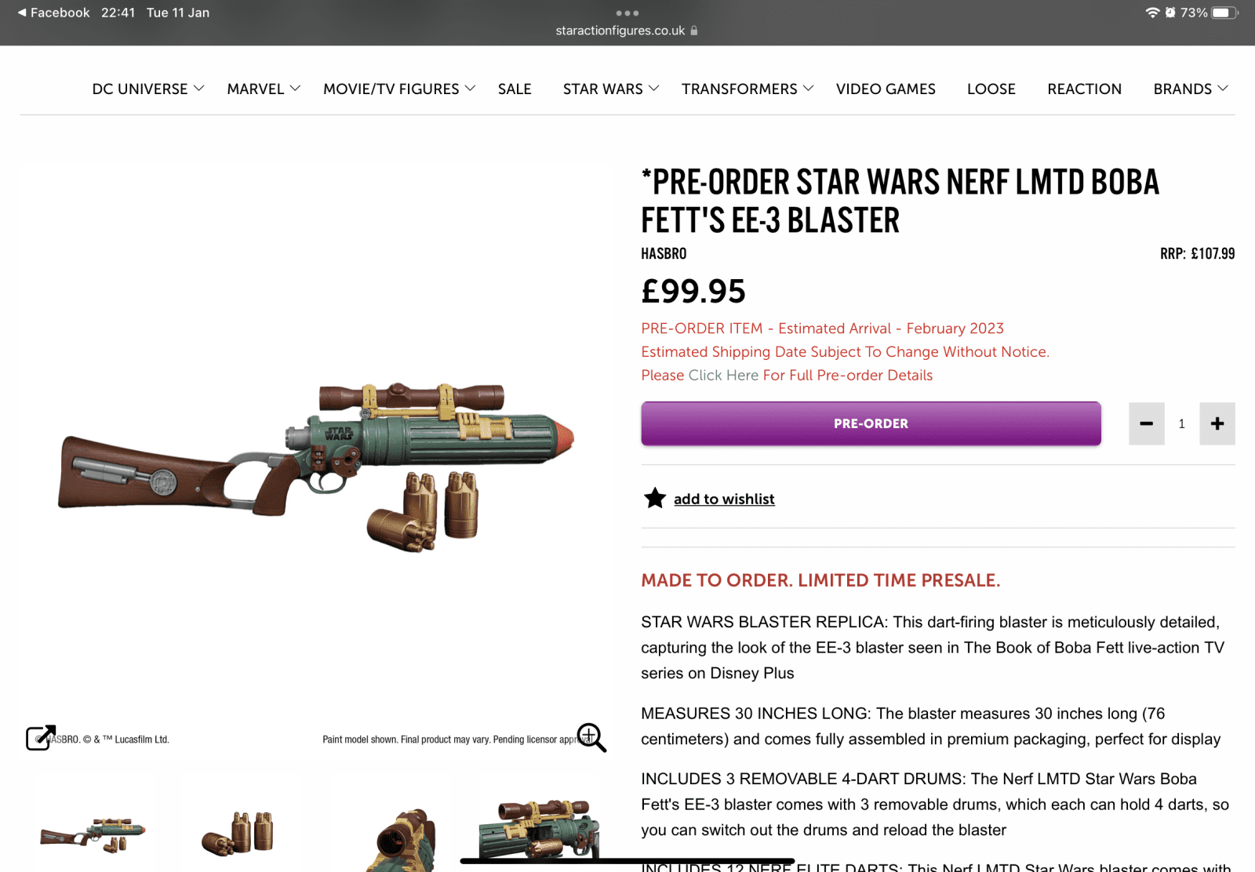Open the Sale menu item

pyautogui.click(x=515, y=89)
